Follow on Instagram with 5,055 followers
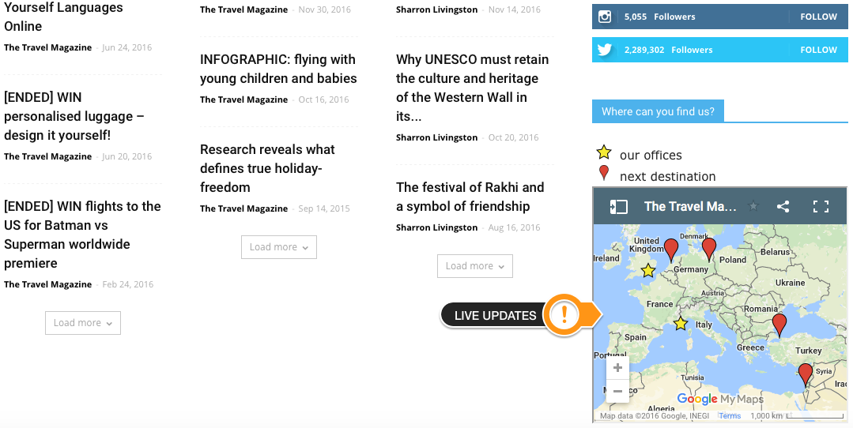 tap(818, 17)
